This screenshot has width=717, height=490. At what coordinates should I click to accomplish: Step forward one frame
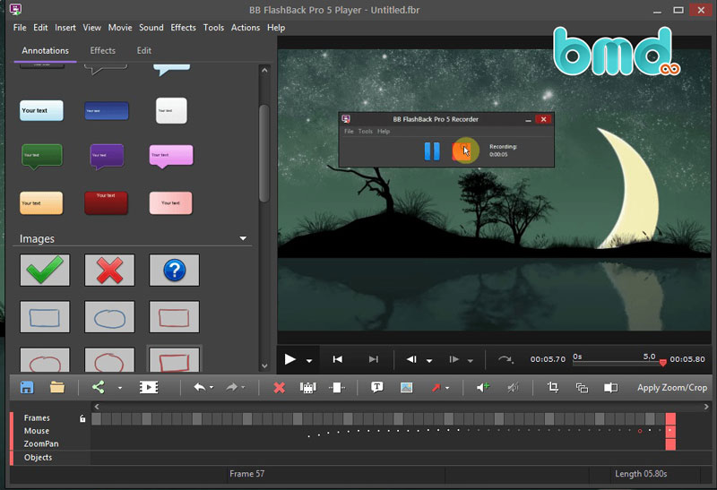tap(454, 359)
